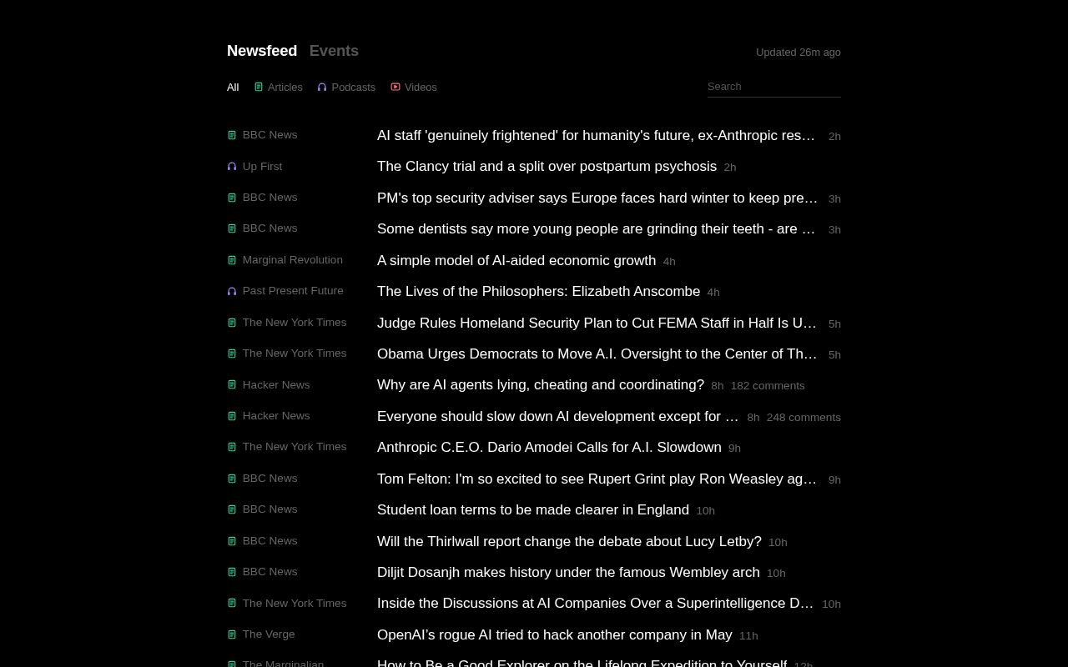Click article icon beside Hacker News slow down row
The height and width of the screenshot is (667, 1068).
[x=232, y=416]
